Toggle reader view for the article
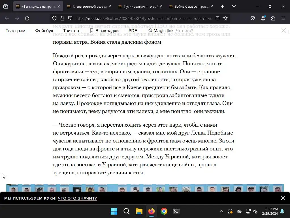Screen dimensions: 290x218 [217, 18]
